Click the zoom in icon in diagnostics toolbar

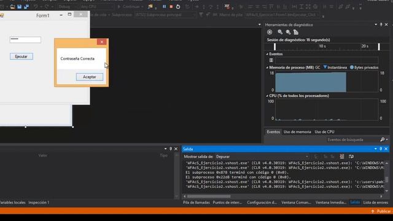(280, 32)
